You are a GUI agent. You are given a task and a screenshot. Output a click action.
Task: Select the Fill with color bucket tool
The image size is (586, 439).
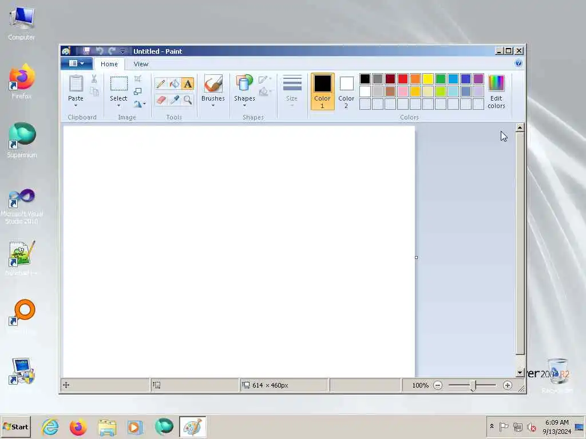pyautogui.click(x=174, y=83)
